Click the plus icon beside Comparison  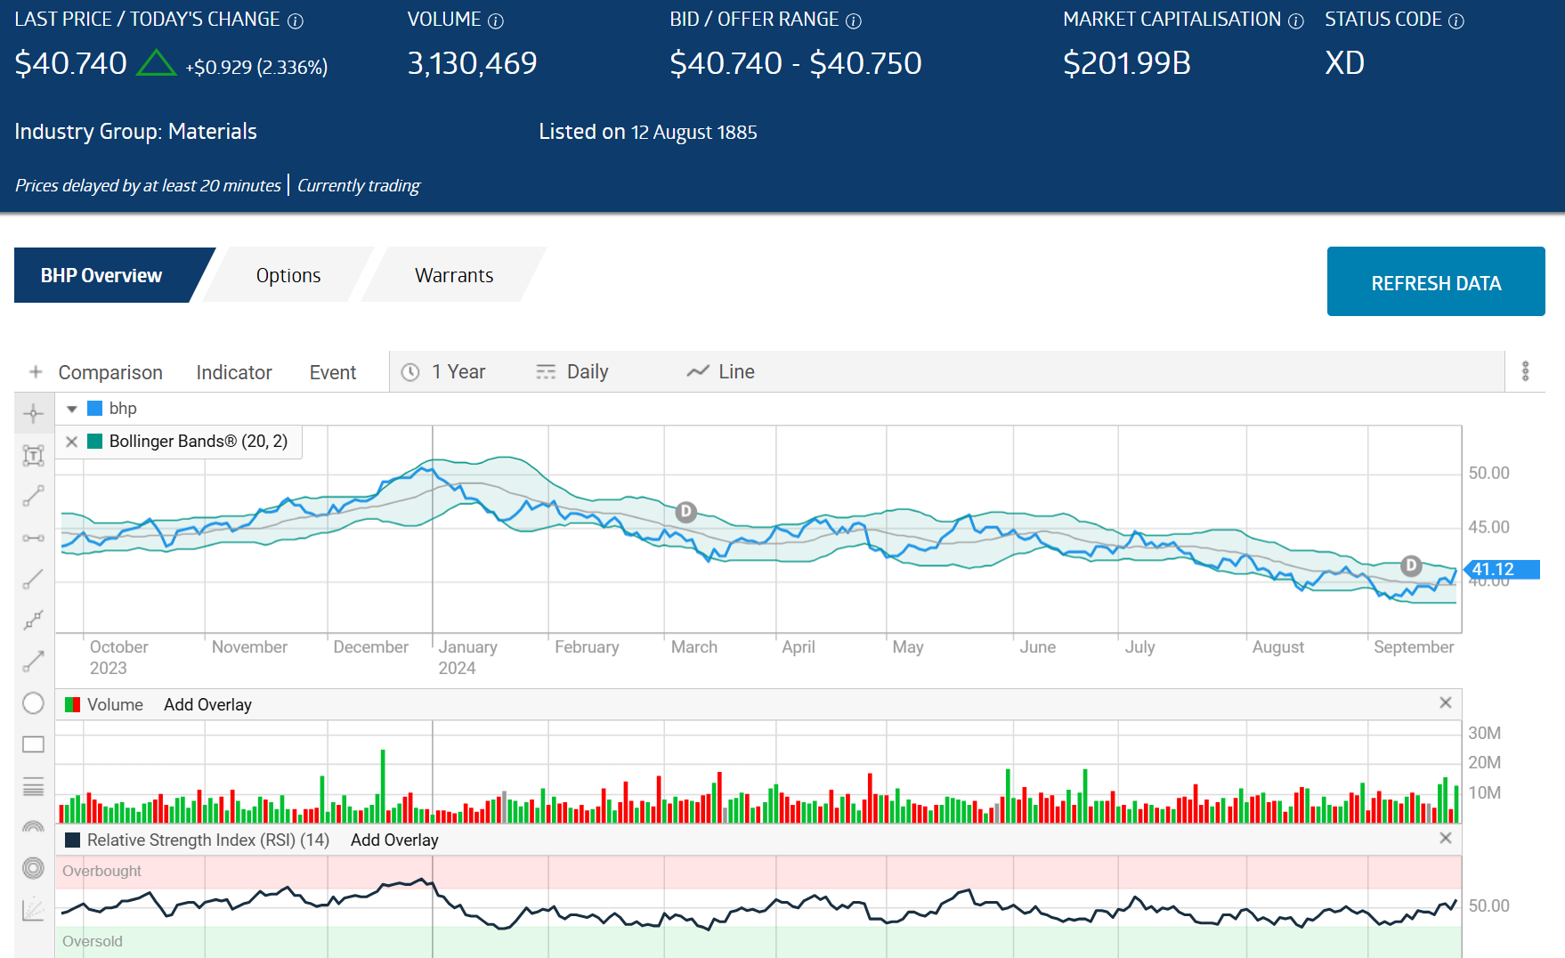tap(36, 372)
